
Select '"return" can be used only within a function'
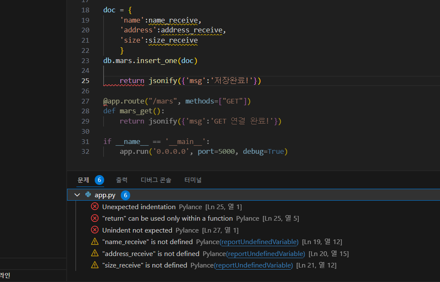pyautogui.click(x=168, y=219)
